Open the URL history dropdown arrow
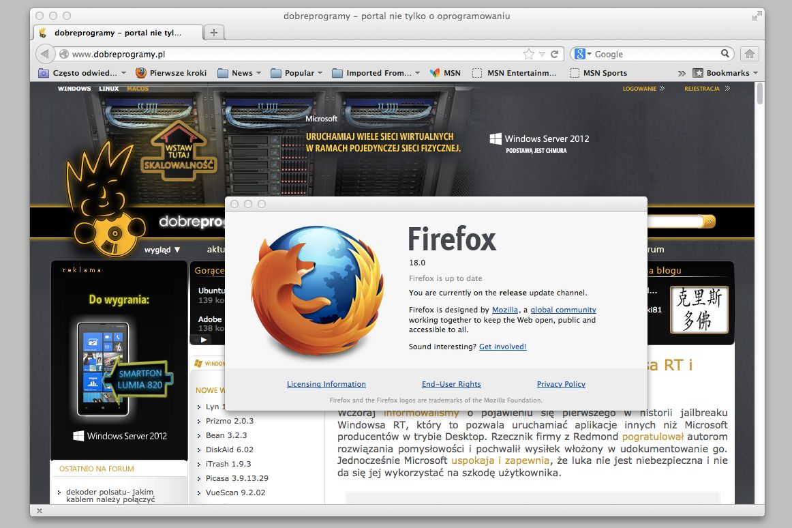The width and height of the screenshot is (792, 528). pos(542,54)
